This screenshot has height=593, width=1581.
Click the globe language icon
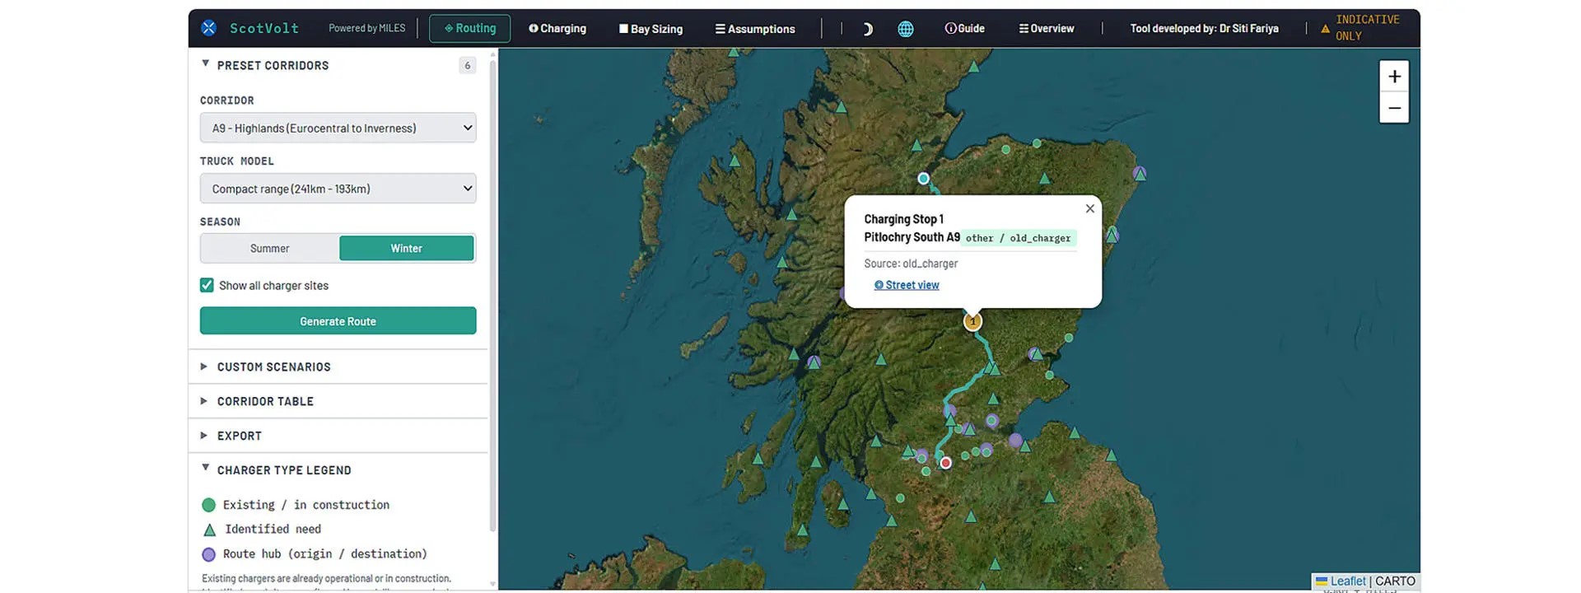[x=906, y=29]
